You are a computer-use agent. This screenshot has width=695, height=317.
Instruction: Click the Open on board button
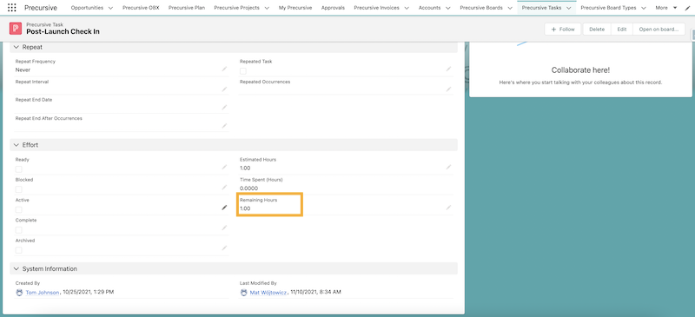(x=659, y=30)
